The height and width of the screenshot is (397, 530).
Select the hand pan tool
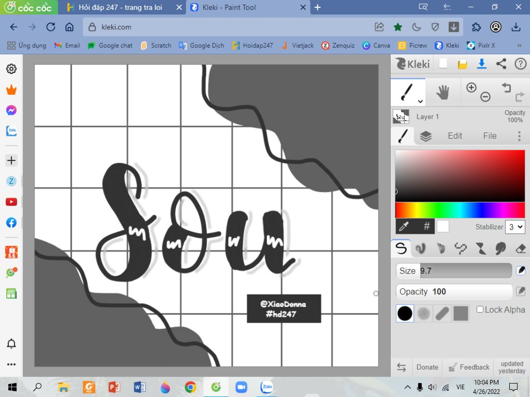(x=443, y=92)
